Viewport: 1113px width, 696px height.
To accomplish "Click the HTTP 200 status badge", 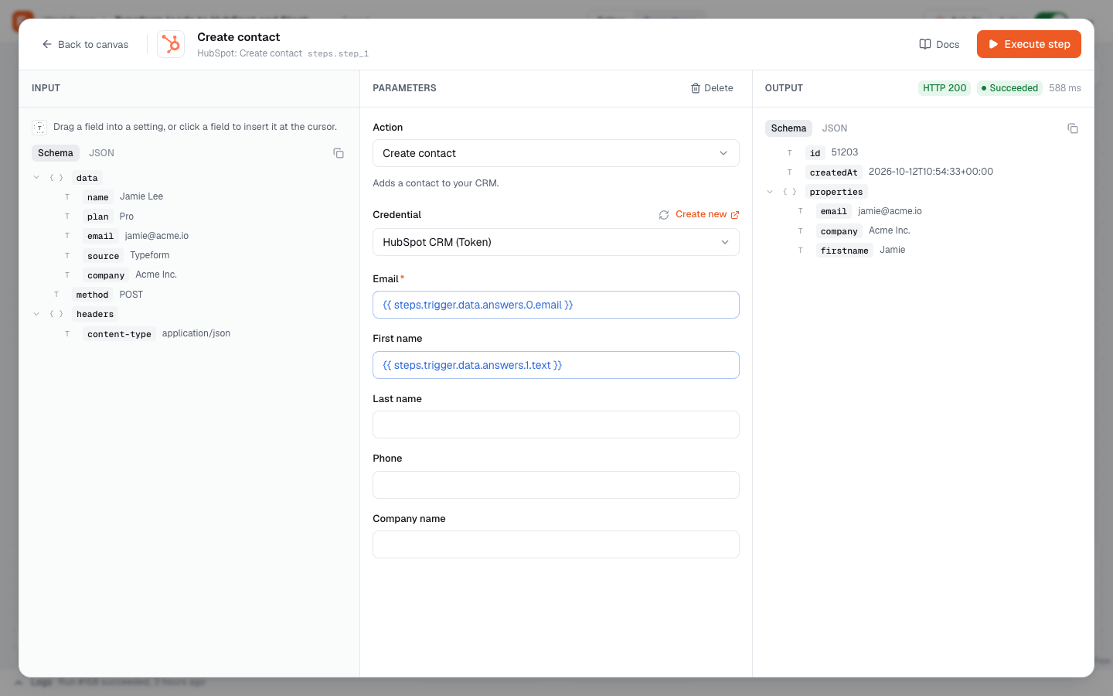I will click(x=945, y=88).
